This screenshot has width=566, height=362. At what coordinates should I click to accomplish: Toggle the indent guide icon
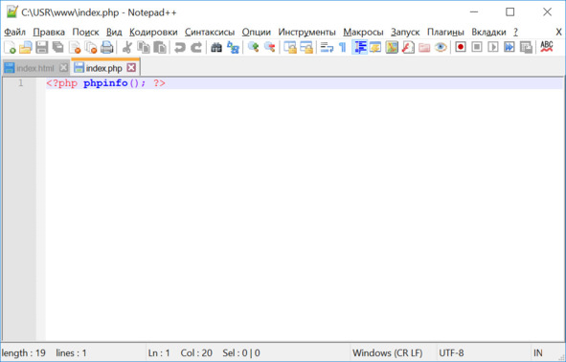point(359,47)
